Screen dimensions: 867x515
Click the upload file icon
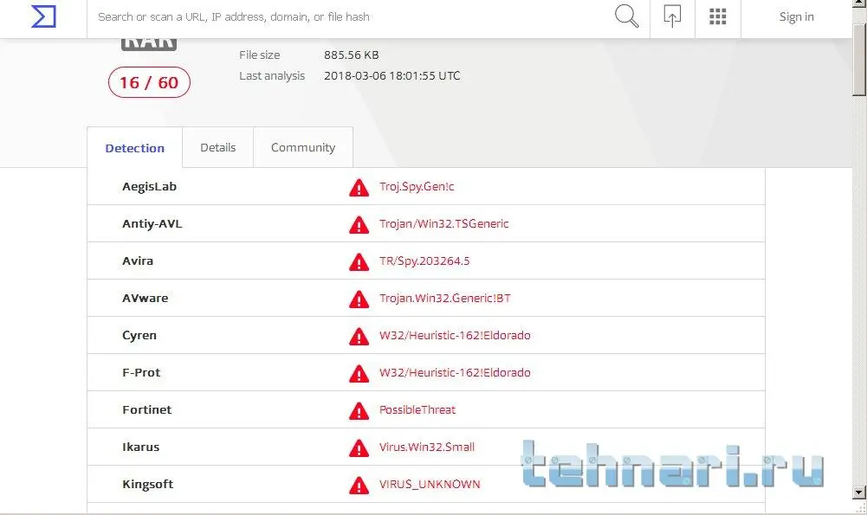[672, 16]
